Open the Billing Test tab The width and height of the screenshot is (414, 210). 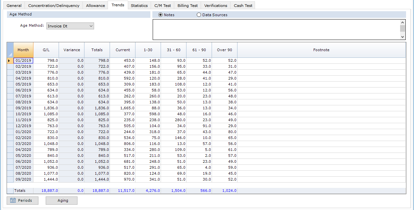[x=187, y=6]
